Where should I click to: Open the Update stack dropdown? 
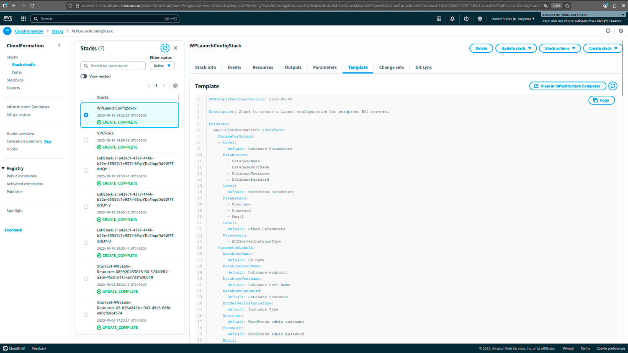(x=516, y=49)
